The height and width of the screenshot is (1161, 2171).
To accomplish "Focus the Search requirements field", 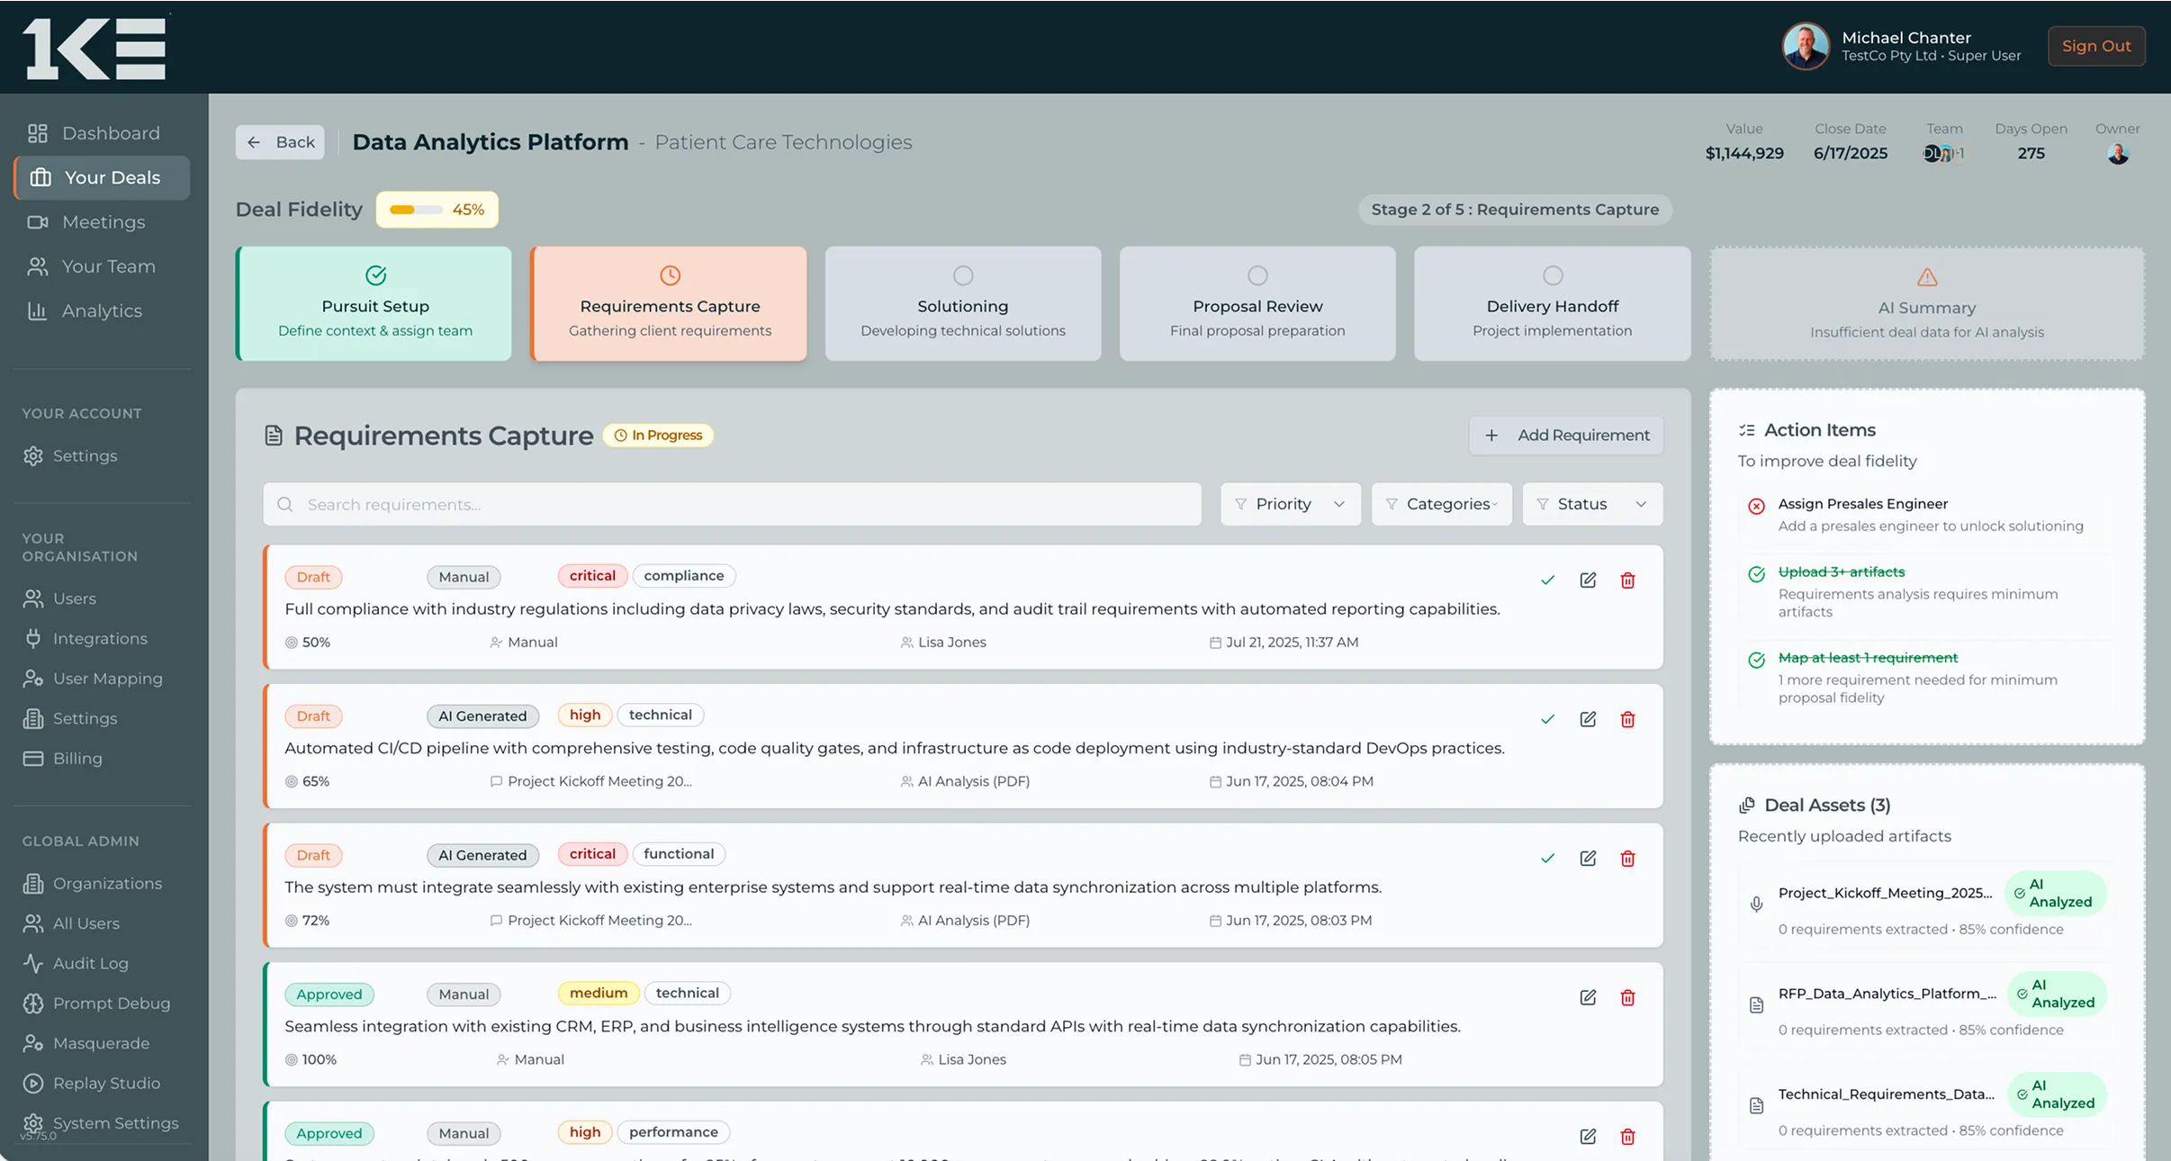I will (732, 504).
